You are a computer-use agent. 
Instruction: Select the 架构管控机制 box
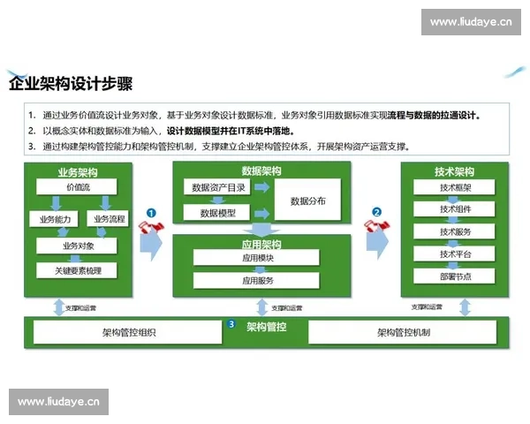point(403,332)
